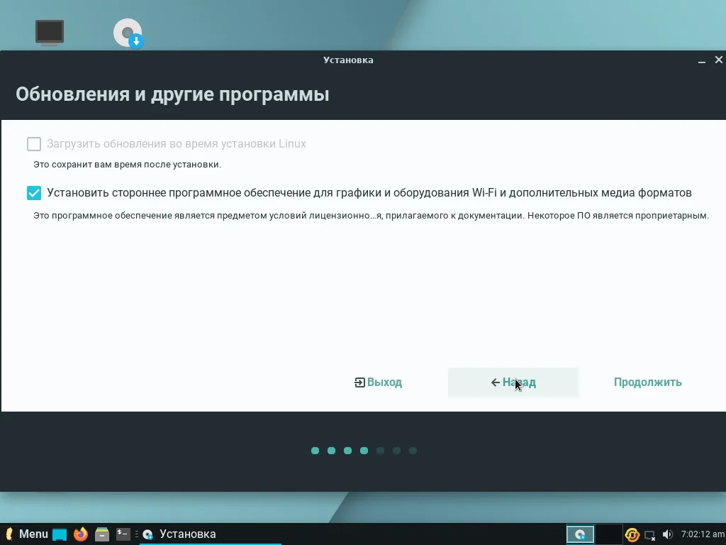Click the show desktop icon near Menu

point(60,534)
